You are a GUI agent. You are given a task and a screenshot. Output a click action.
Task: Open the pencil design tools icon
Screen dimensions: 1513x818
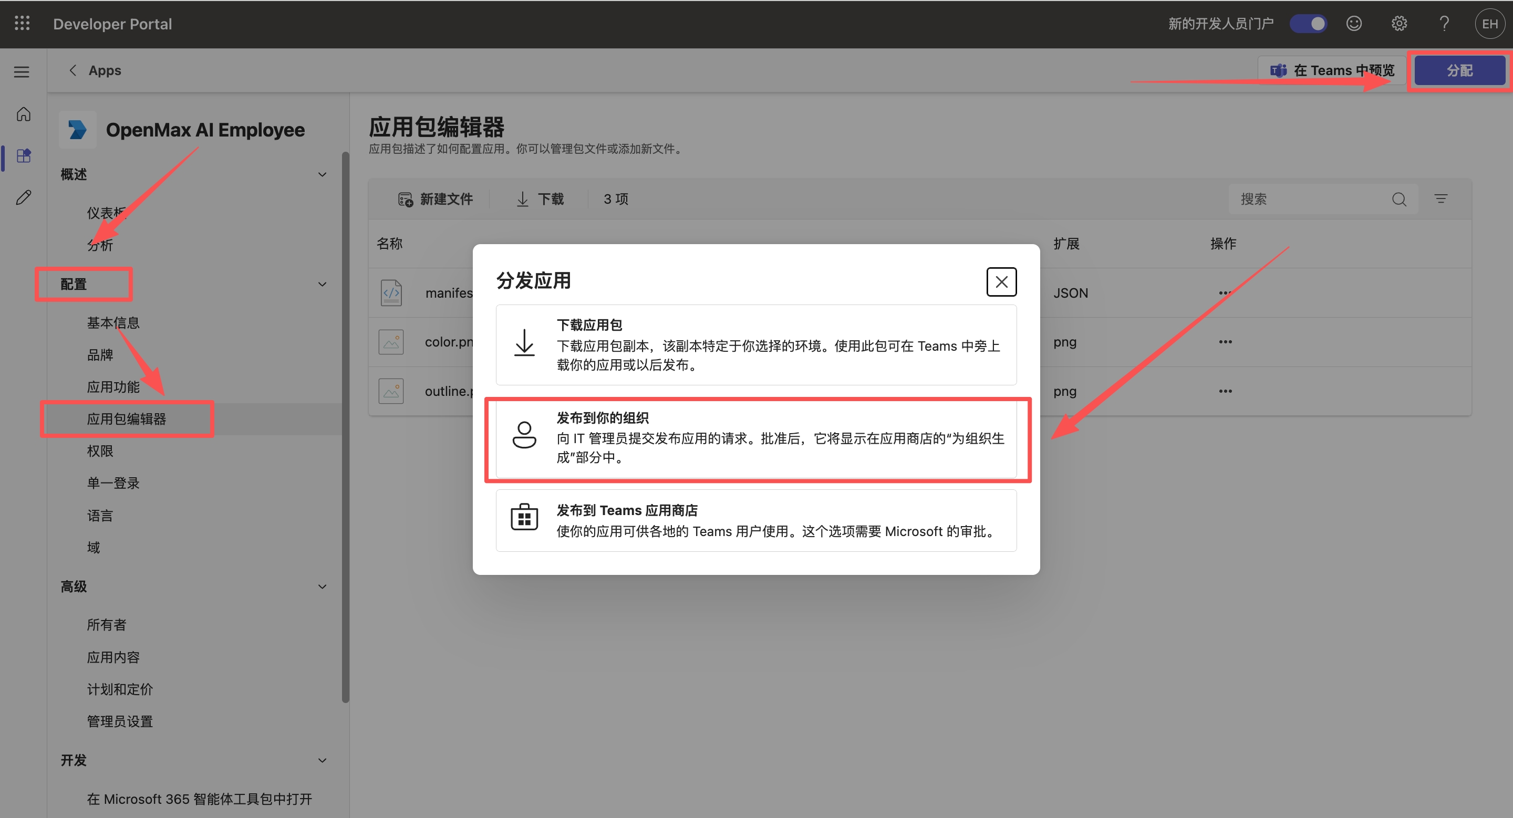point(24,197)
